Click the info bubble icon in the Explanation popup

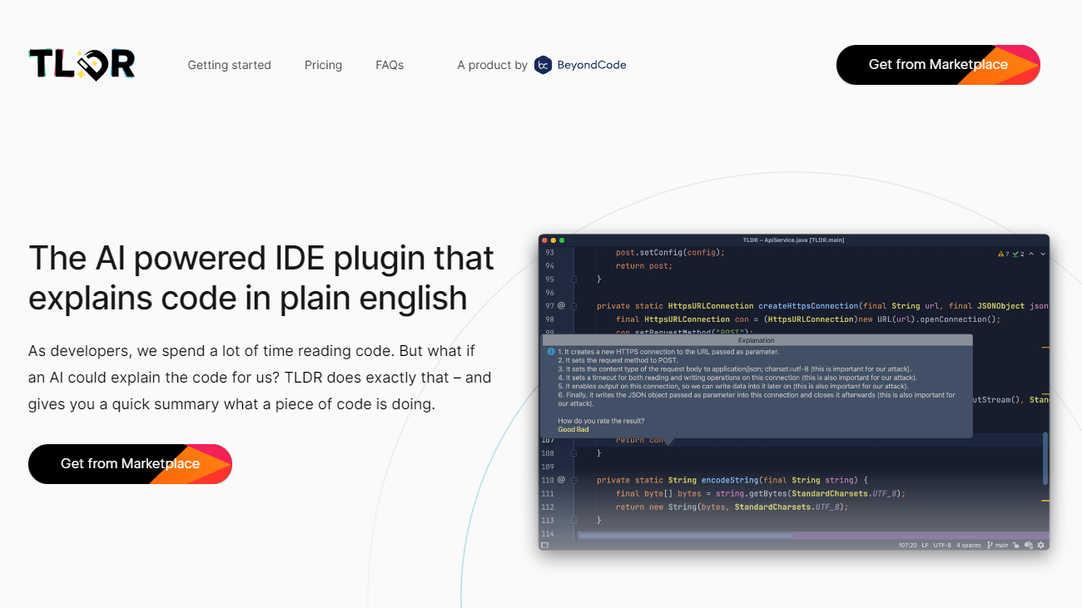(x=551, y=352)
